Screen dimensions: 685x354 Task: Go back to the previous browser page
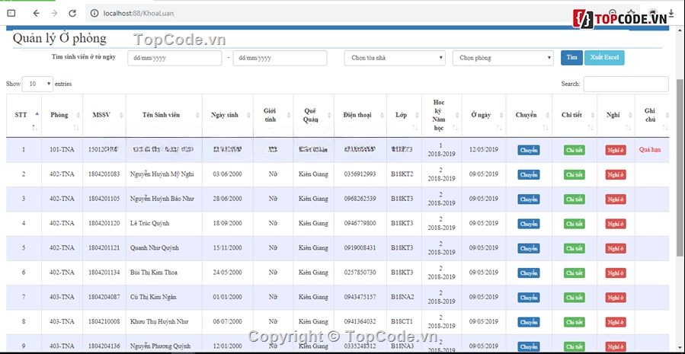[x=37, y=13]
